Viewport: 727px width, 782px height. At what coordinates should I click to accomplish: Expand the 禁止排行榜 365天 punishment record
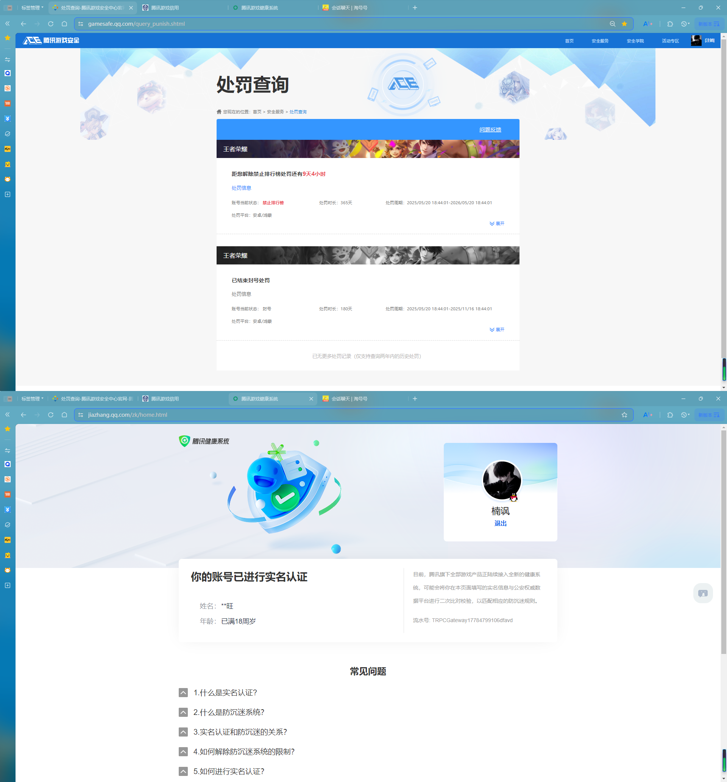coord(497,224)
